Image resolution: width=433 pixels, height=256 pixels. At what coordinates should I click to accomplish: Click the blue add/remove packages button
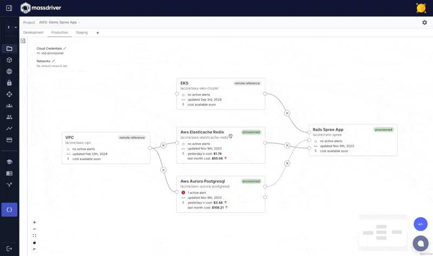(x=421, y=224)
